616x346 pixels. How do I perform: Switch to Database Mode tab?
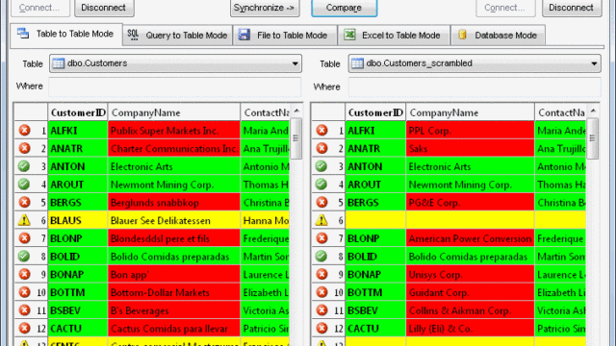pyautogui.click(x=499, y=36)
